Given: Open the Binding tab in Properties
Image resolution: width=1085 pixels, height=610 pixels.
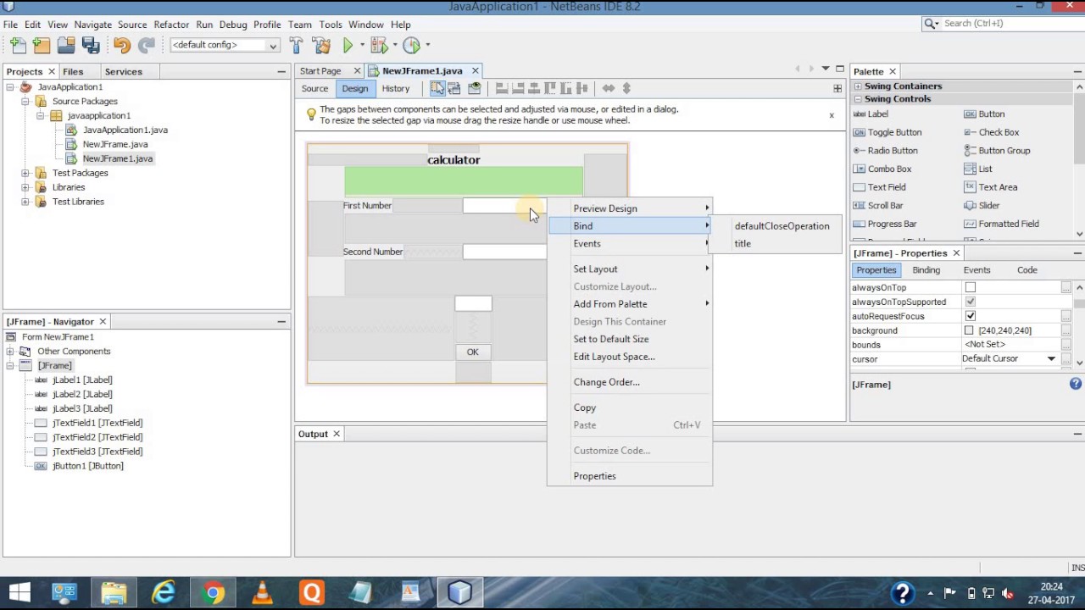Looking at the screenshot, I should click(926, 269).
